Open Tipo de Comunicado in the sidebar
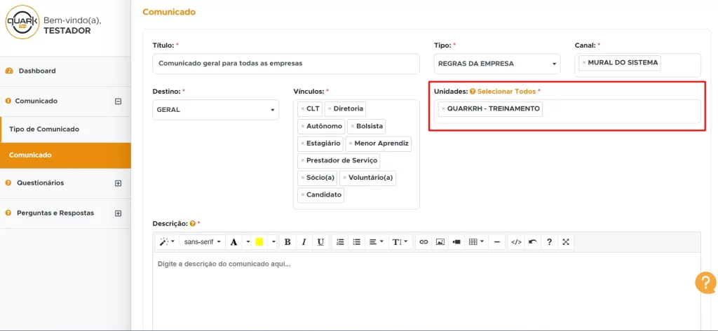 [x=44, y=129]
